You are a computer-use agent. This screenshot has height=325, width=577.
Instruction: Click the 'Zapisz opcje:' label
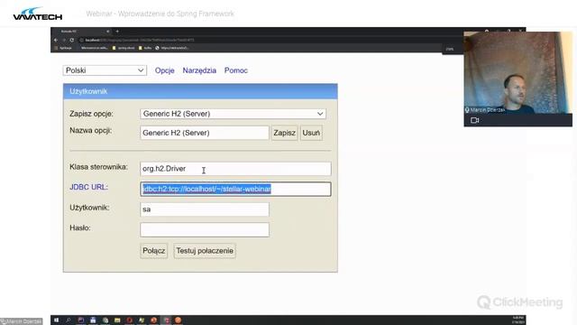91,114
